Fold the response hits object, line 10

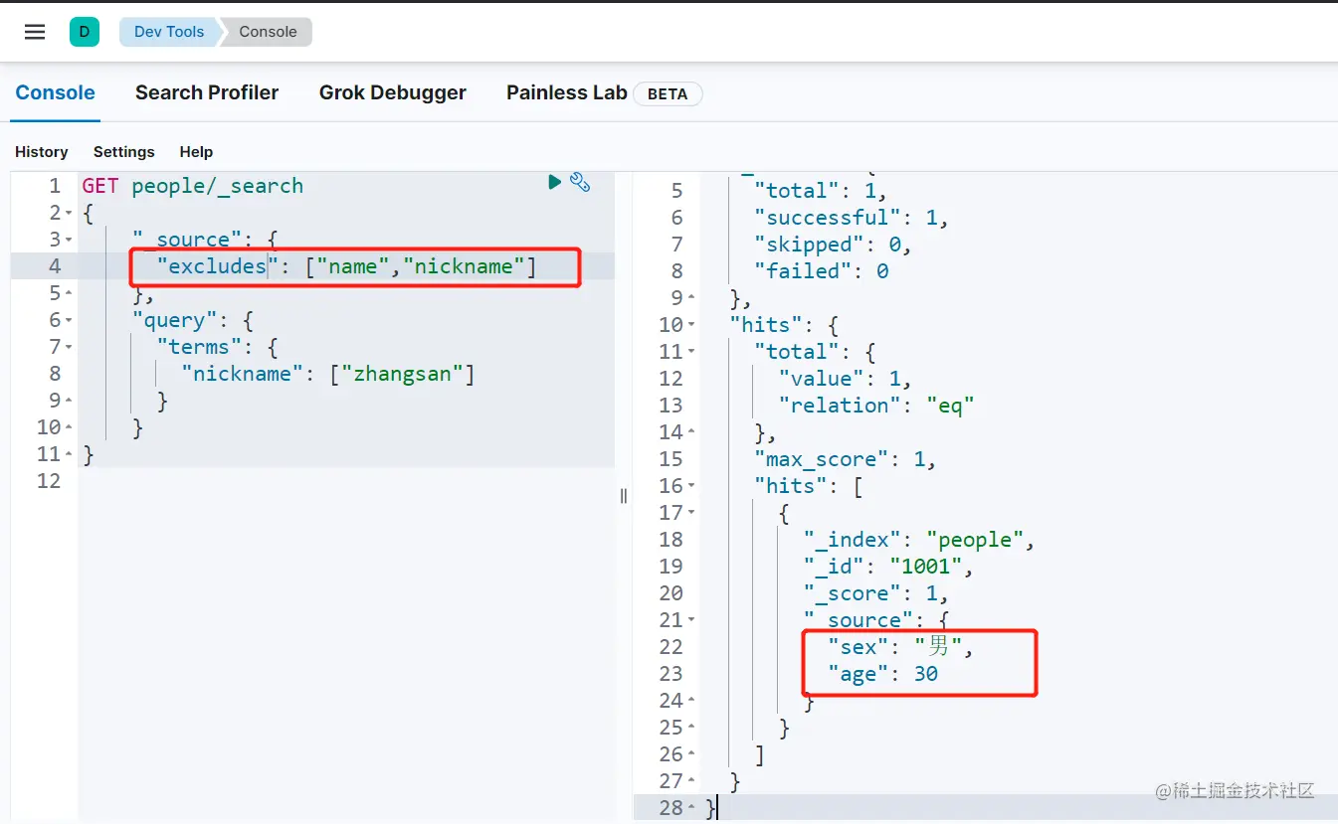[x=691, y=326]
